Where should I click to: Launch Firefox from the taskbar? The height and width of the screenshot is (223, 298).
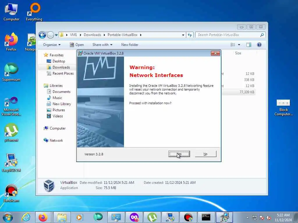(43, 217)
